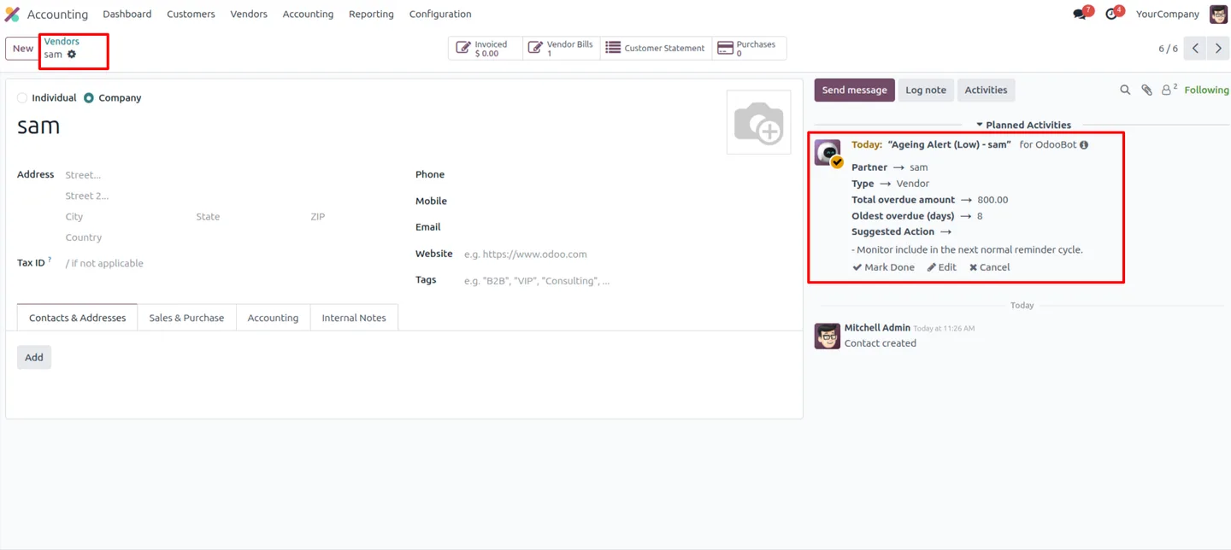Click the 'Mitchell Admin' author name
The image size is (1231, 550).
pos(877,328)
